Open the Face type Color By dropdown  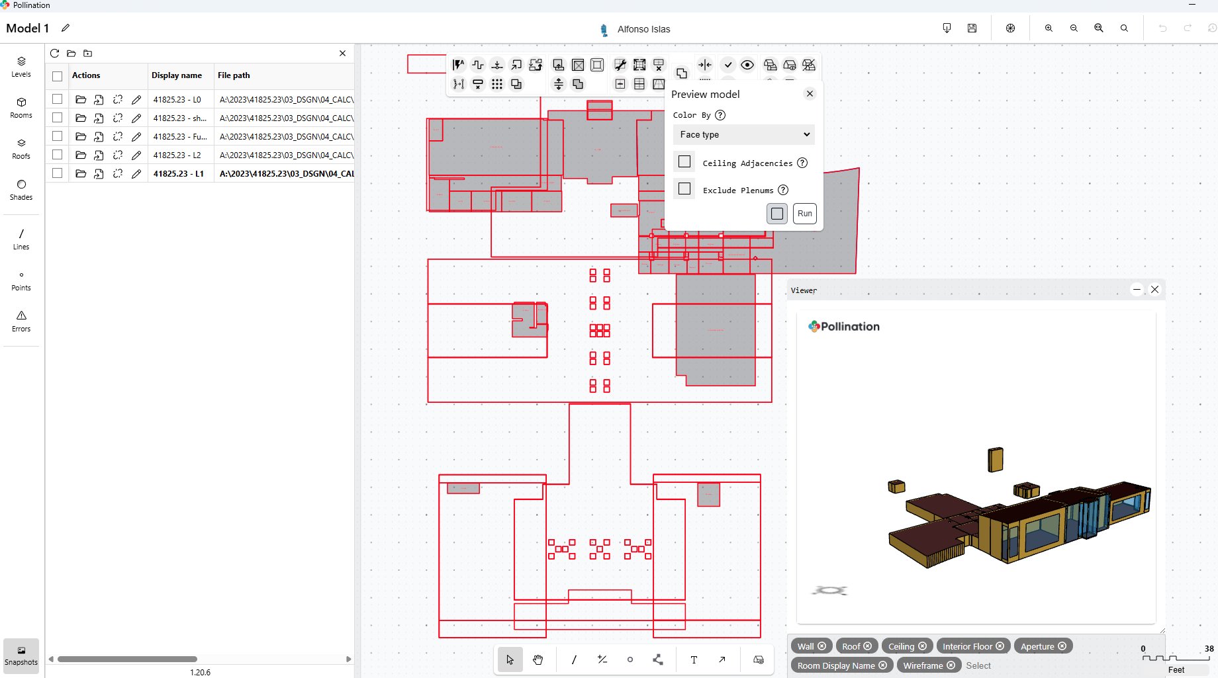(x=744, y=134)
